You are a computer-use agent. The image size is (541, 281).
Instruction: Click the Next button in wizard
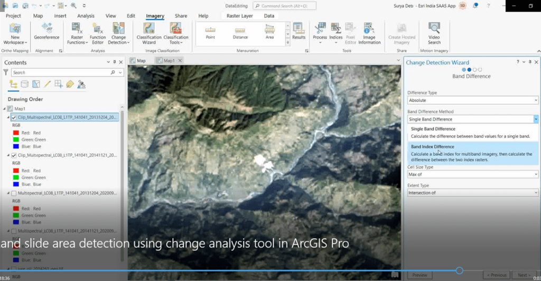click(524, 275)
